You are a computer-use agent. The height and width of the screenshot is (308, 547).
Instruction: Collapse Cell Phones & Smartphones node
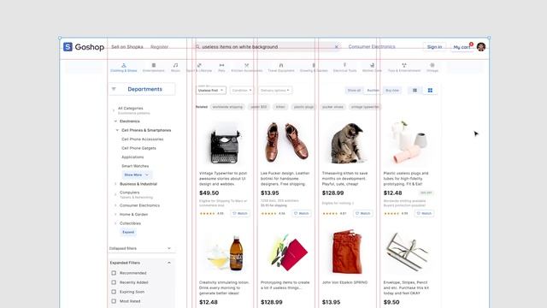click(118, 130)
